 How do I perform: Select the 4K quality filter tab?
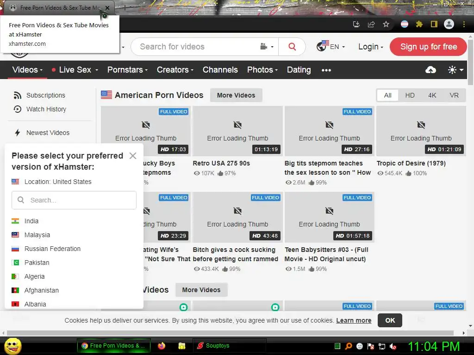click(x=432, y=95)
